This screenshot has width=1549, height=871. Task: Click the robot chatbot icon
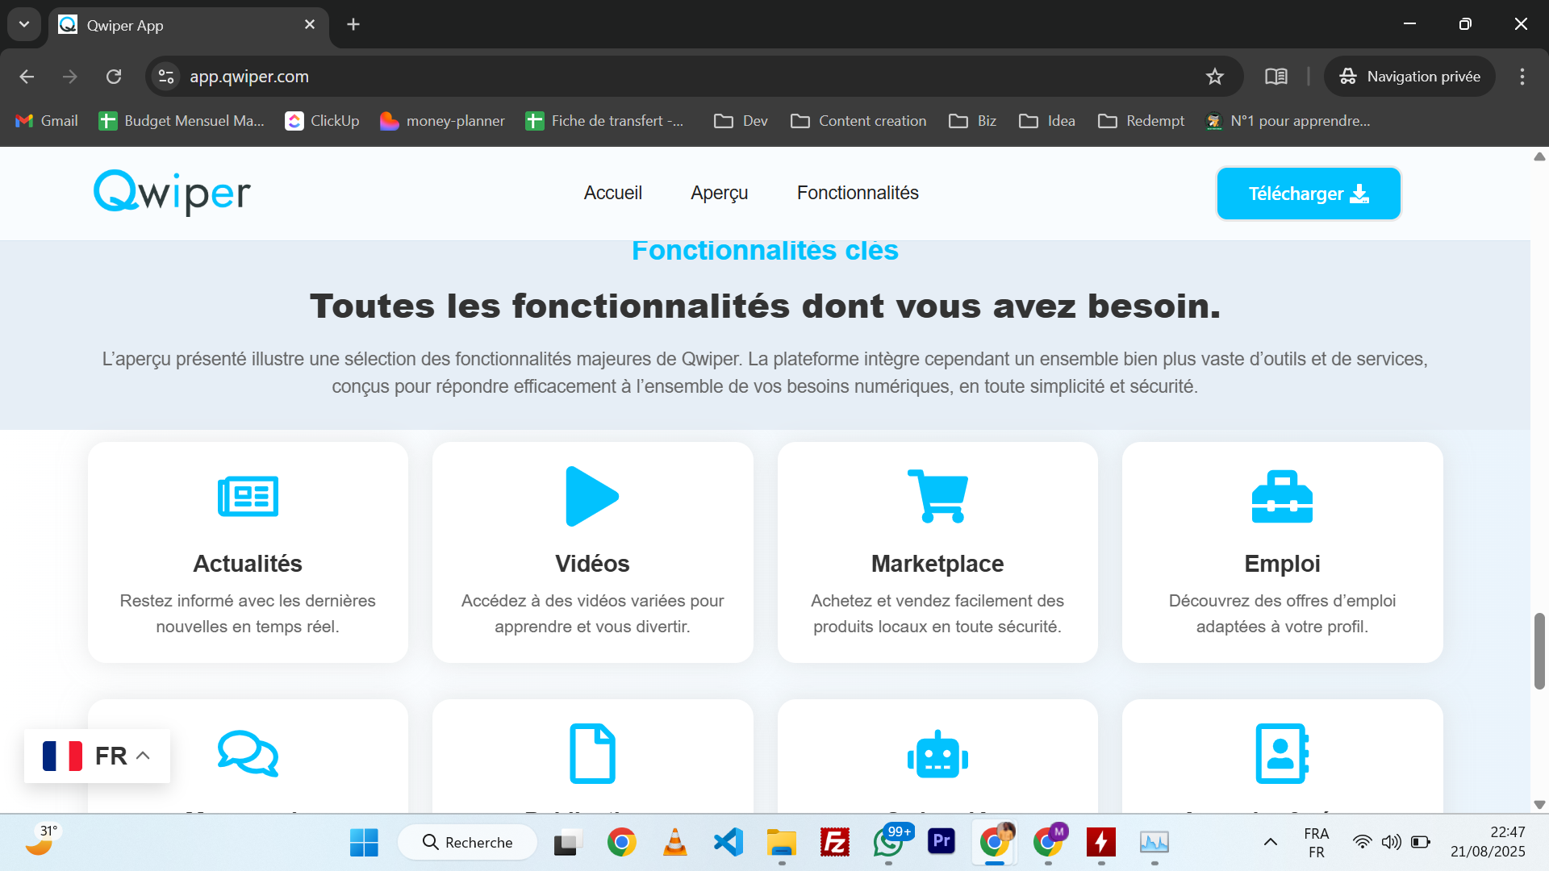pyautogui.click(x=937, y=754)
